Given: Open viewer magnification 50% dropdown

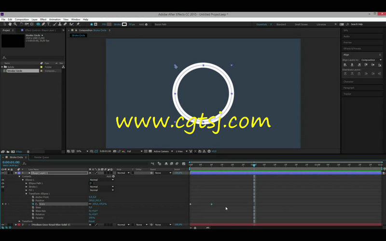Looking at the screenshot, I should coord(82,151).
